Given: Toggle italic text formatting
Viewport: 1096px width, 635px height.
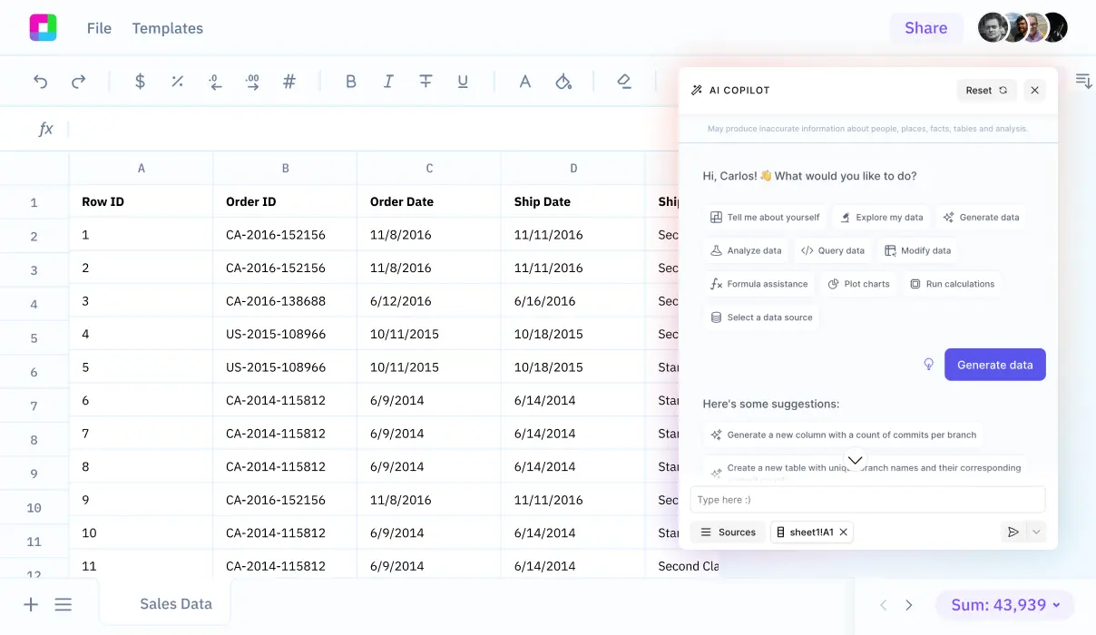Looking at the screenshot, I should (x=388, y=82).
